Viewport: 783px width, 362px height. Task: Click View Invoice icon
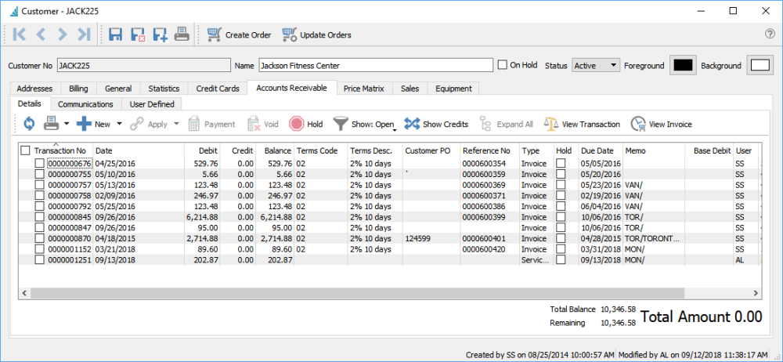click(x=637, y=124)
